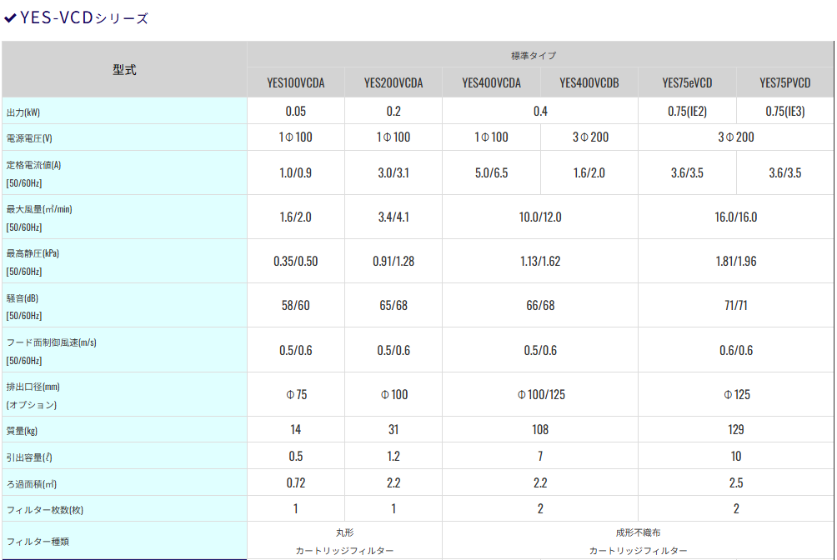Screen dimensions: 837x560
Task: Click the フィルター種類 row label
Action: tap(38, 541)
